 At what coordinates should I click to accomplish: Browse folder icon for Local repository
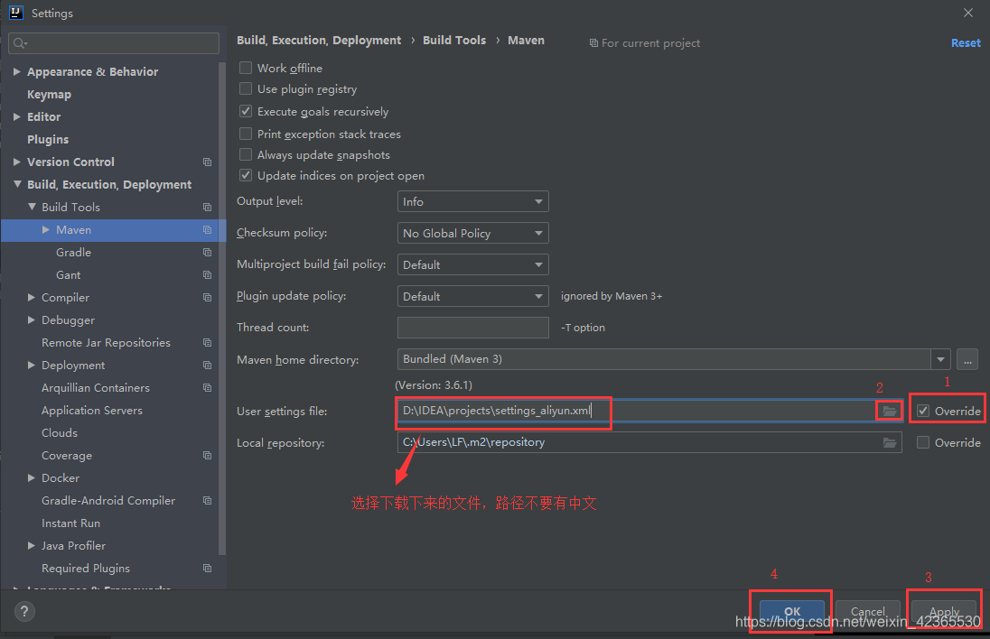(890, 443)
